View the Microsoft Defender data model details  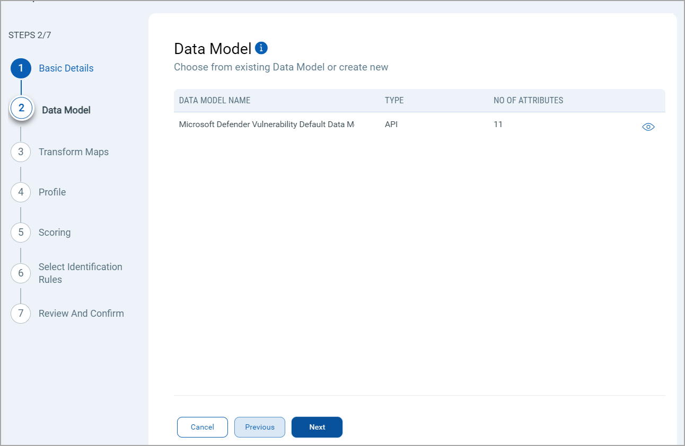[648, 127]
